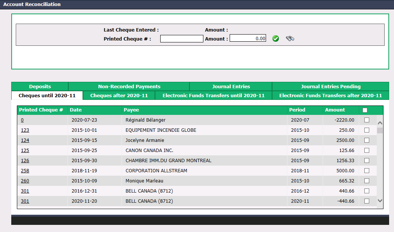Tick checkbox for CANON CANADA INC. row
This screenshot has height=232, width=394.
[x=367, y=150]
